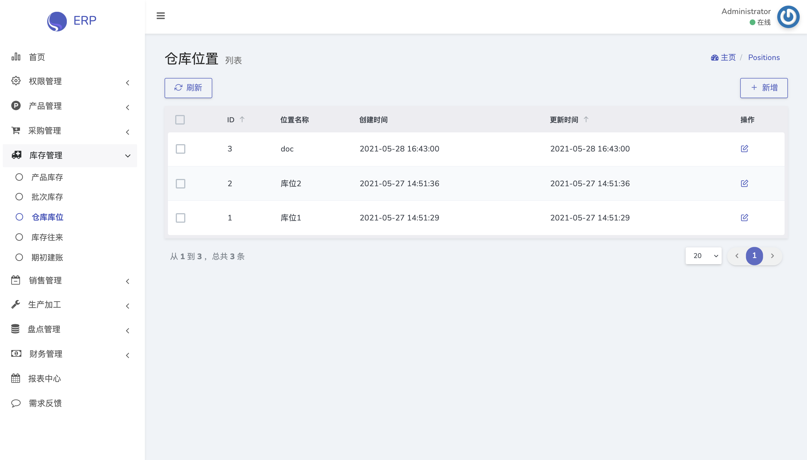
Task: Click page number 1 button
Action: [x=754, y=256]
